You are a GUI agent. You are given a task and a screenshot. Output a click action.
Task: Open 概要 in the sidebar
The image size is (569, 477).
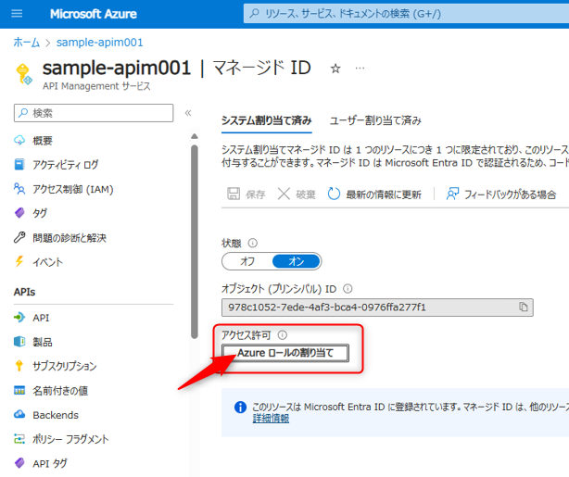tap(43, 141)
